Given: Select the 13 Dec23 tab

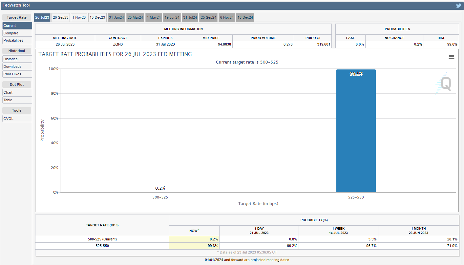Looking at the screenshot, I should click(x=97, y=17).
